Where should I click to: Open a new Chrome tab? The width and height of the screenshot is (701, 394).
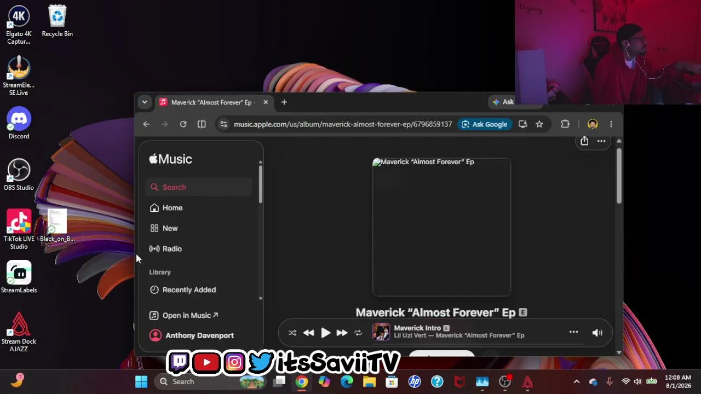click(x=284, y=102)
